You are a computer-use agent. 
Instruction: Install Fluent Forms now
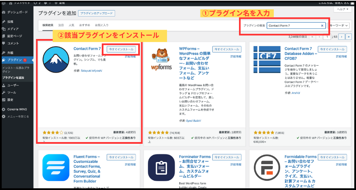point(121,157)
